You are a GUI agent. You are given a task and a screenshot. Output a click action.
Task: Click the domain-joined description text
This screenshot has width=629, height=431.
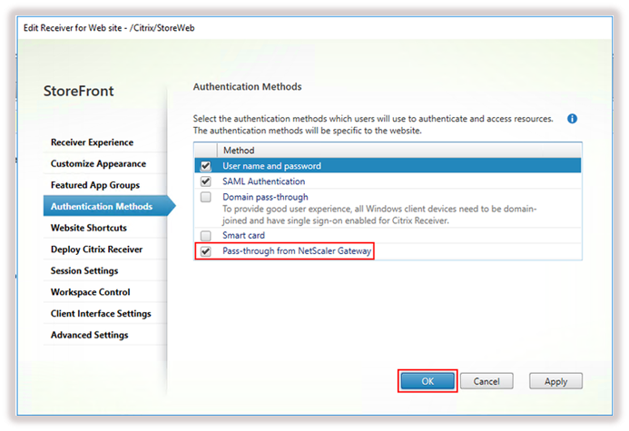point(379,214)
